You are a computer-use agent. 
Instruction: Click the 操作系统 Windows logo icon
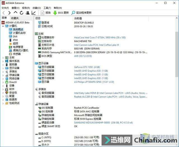tap(7, 61)
